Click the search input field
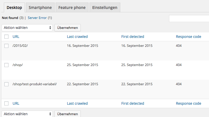 click(189, 19)
